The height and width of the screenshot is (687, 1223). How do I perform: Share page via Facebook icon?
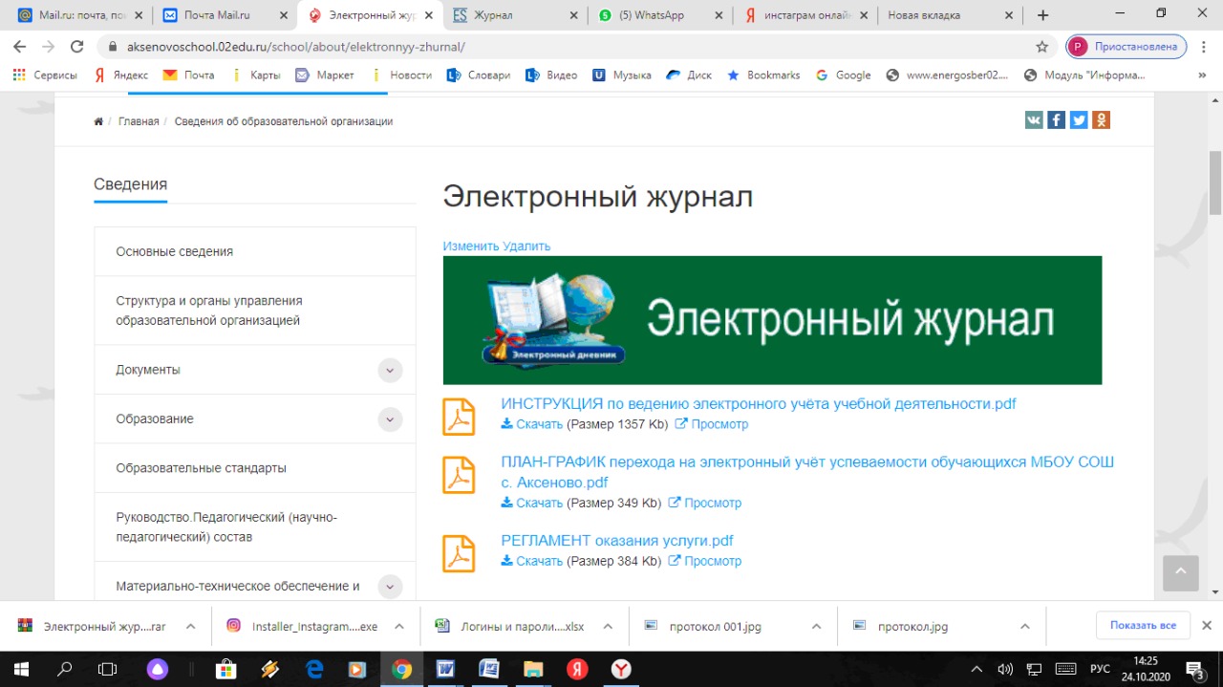coord(1056,119)
